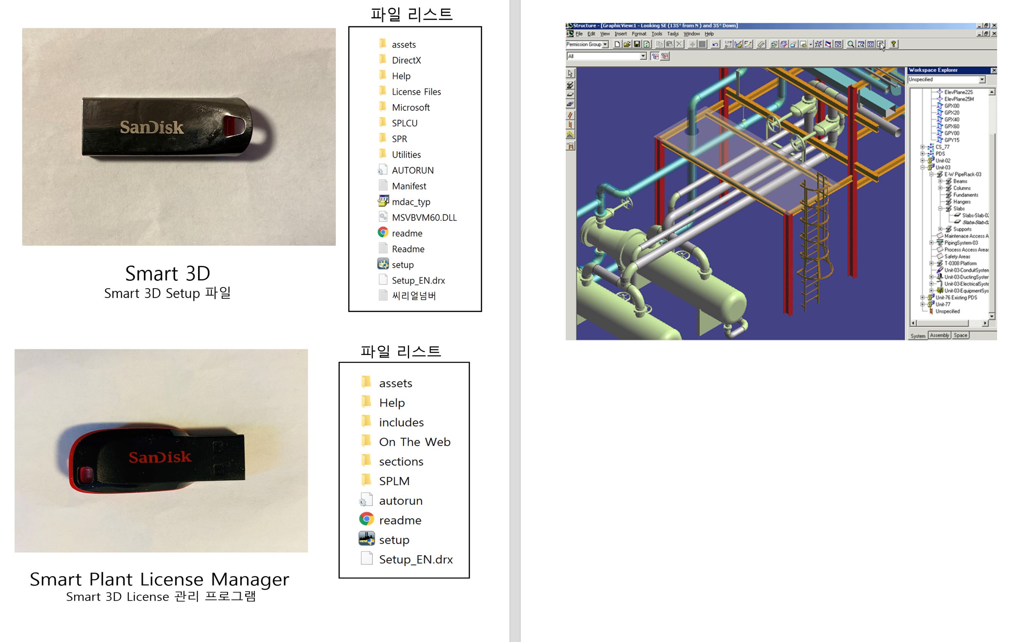
Task: Click the Delete X toolbar icon
Action: point(680,44)
